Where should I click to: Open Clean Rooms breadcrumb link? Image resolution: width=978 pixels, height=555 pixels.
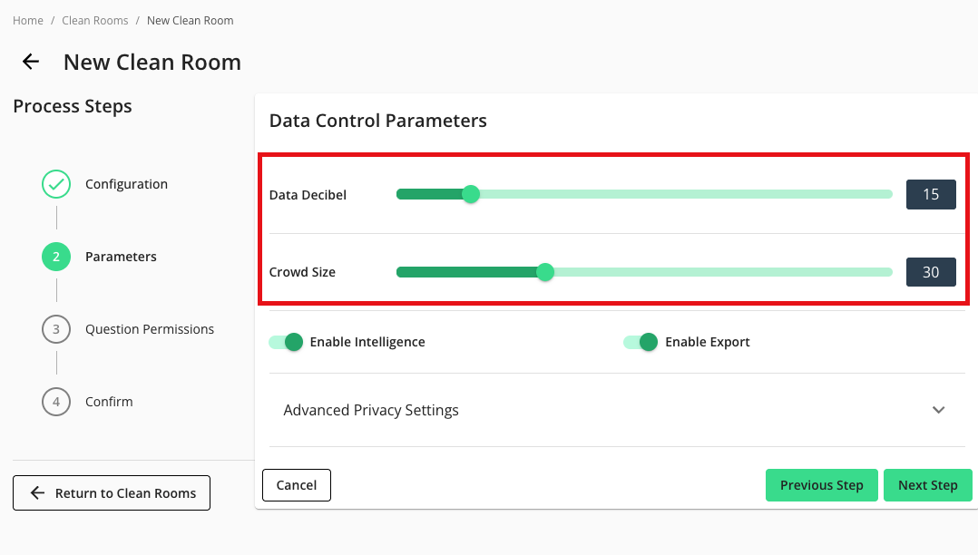[x=95, y=20]
